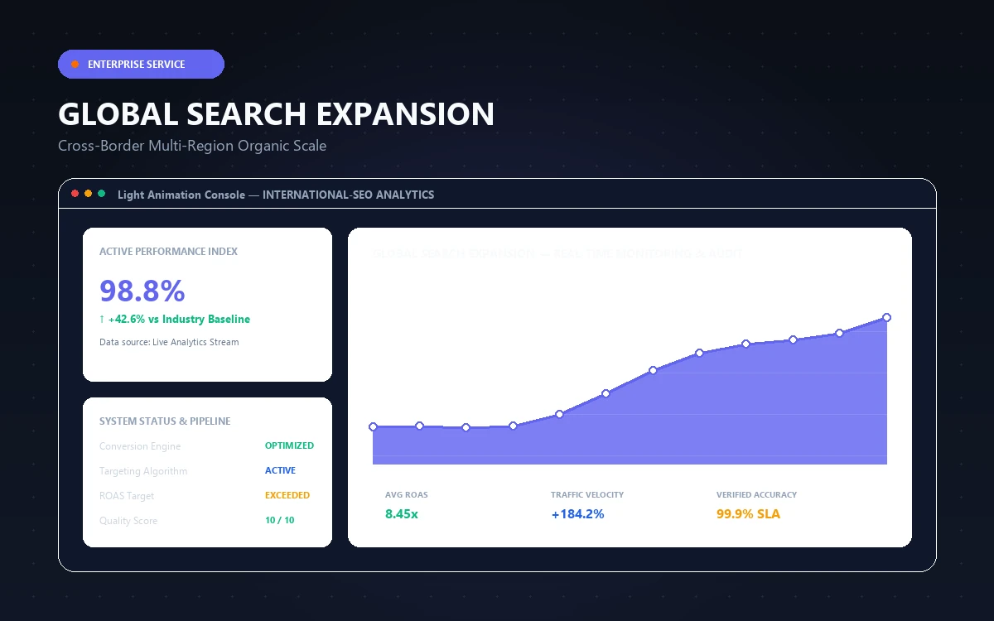Click the Traffic Velocity +184.2% metric
This screenshot has height=621, width=994.
tap(587, 505)
